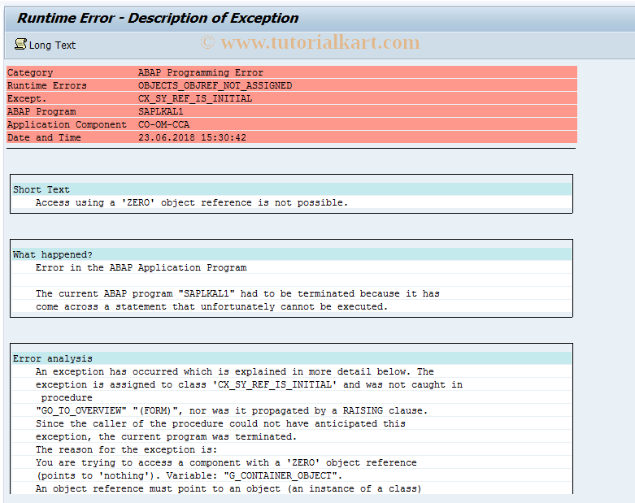Click the line starting with come across a statement
Screen dimensions: 635x503
coord(211,306)
